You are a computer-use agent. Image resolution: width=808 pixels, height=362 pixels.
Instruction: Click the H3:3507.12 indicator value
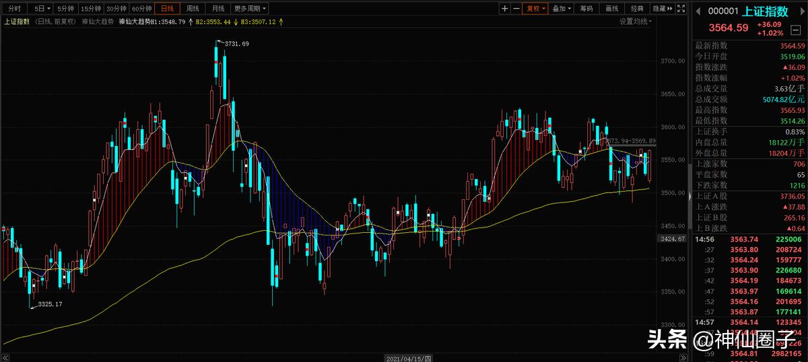(x=259, y=22)
